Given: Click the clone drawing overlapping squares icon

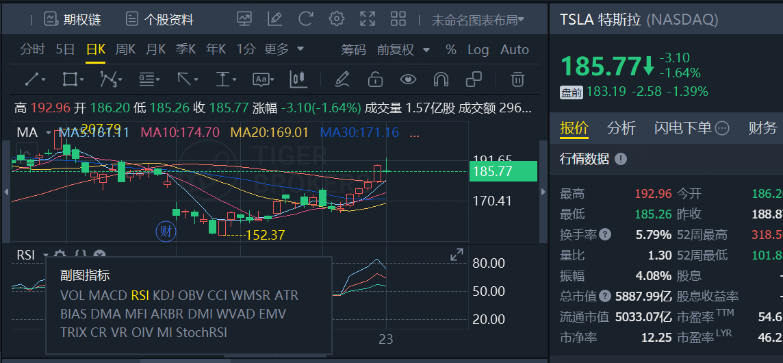Looking at the screenshot, I should coord(474,79).
